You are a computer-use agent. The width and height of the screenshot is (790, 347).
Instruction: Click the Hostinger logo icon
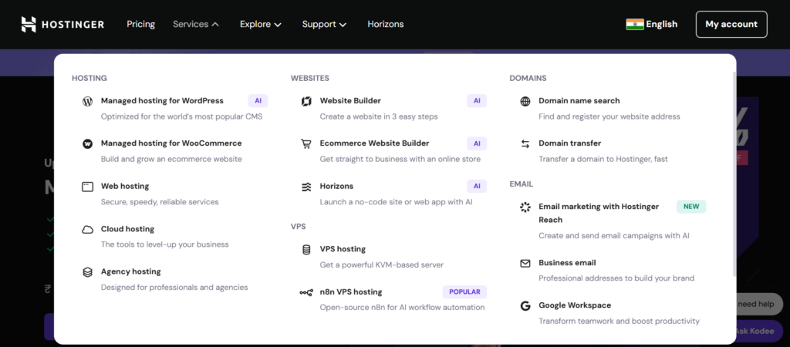click(x=29, y=24)
